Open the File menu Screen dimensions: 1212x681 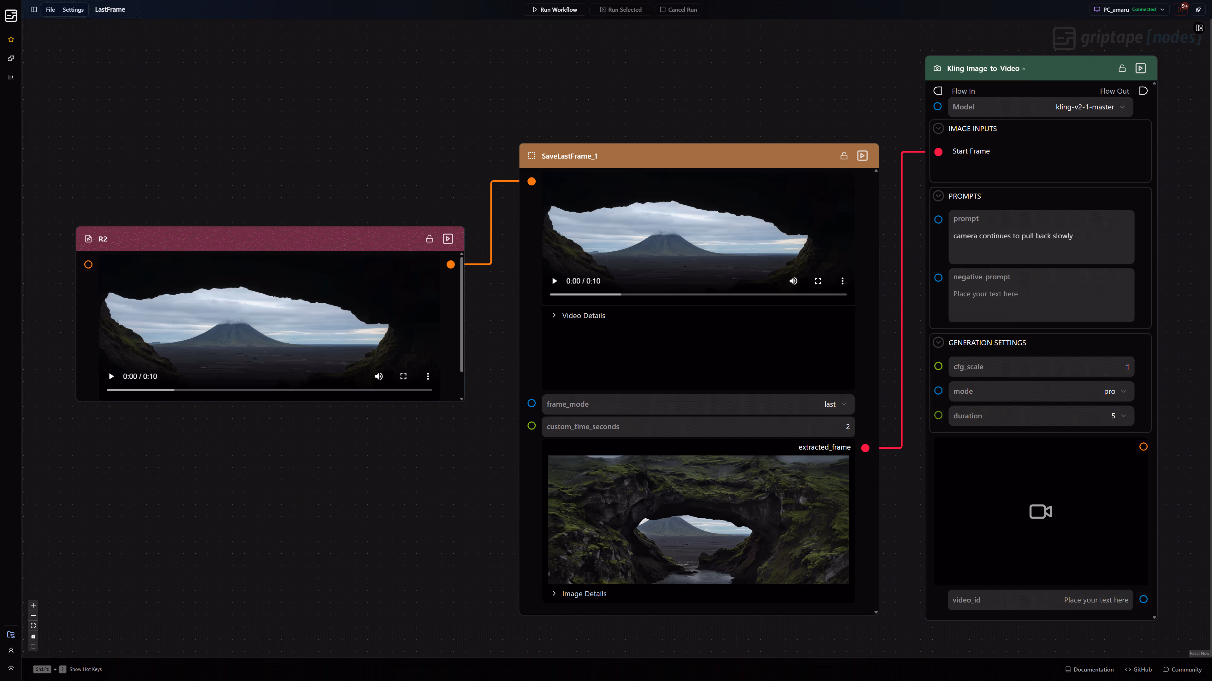click(50, 9)
